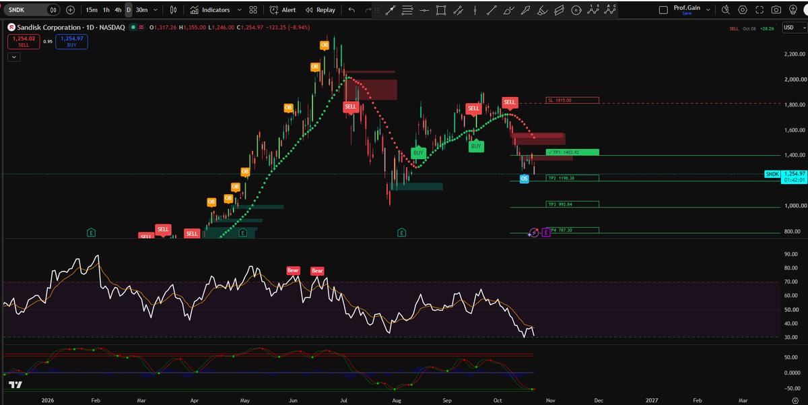Open price scale settings gear at bottom right

click(794, 400)
